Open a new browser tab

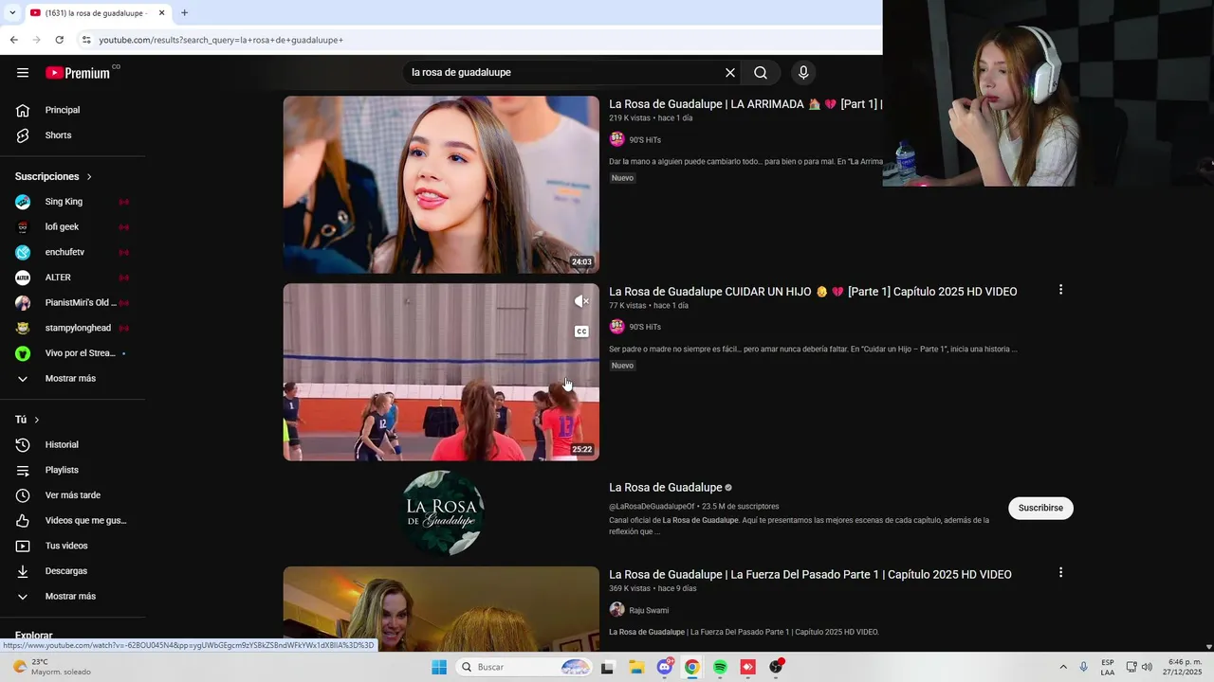coord(184,13)
